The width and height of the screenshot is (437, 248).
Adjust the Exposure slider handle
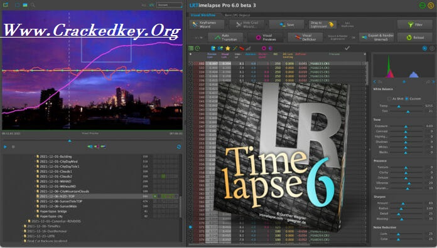tap(406, 127)
